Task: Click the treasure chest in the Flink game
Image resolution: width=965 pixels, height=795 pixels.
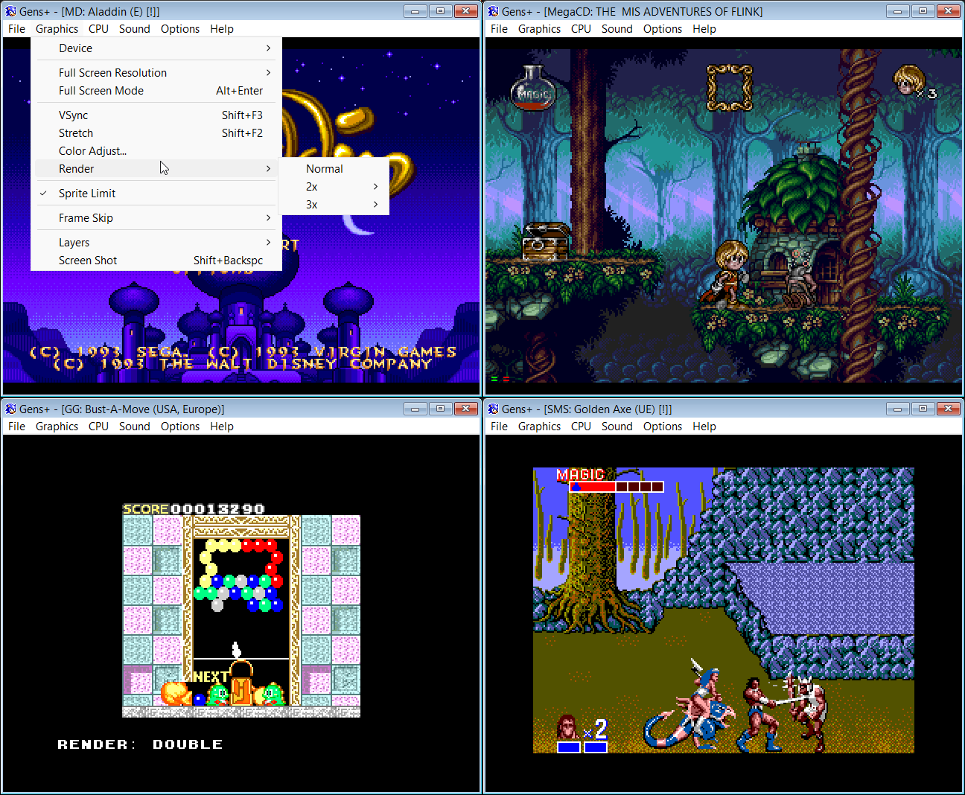Action: click(x=546, y=242)
